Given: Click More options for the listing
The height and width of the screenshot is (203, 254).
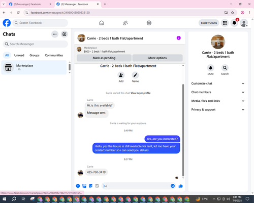Looking at the screenshot, I should pos(157,58).
